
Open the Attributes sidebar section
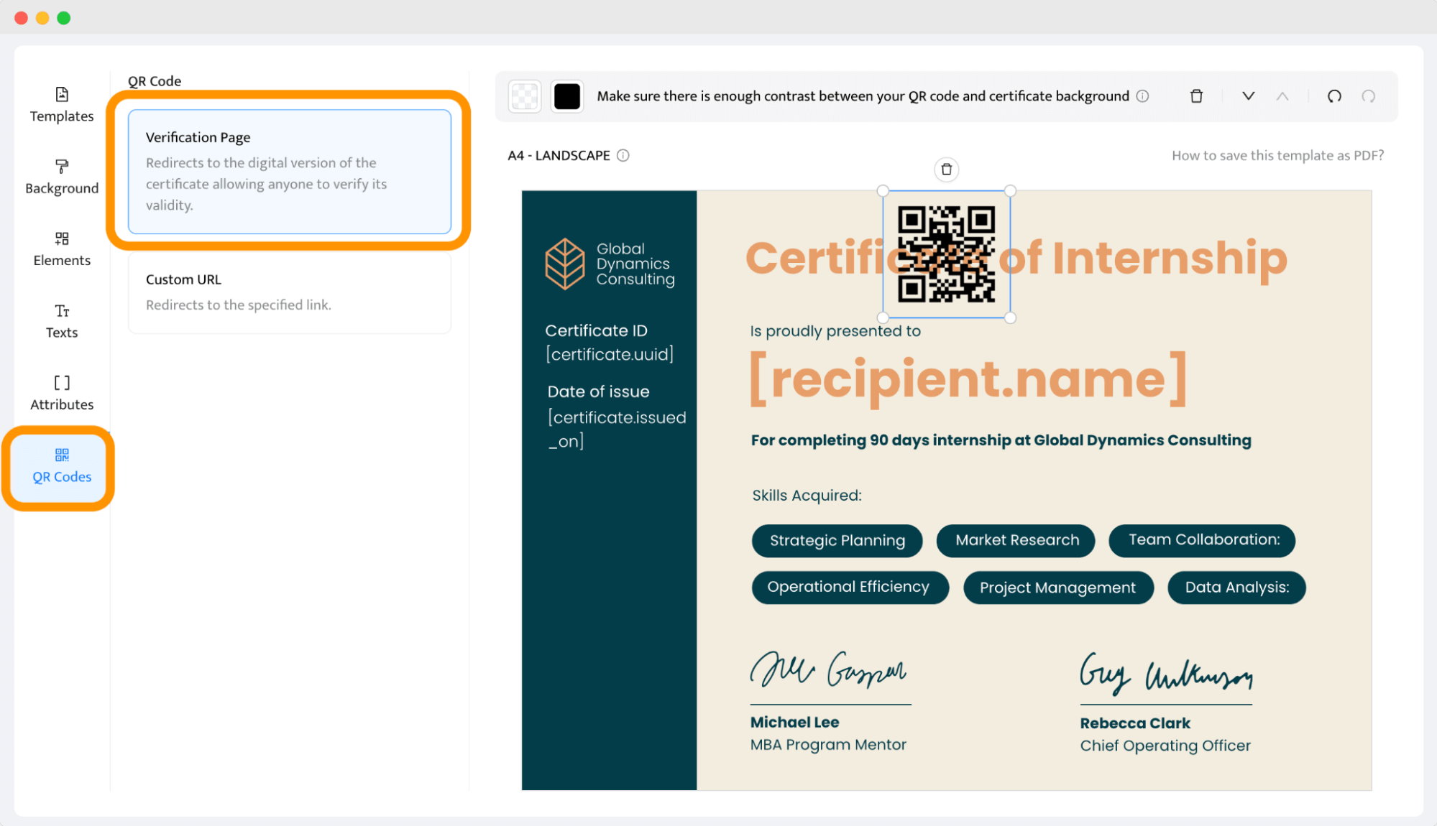(62, 394)
